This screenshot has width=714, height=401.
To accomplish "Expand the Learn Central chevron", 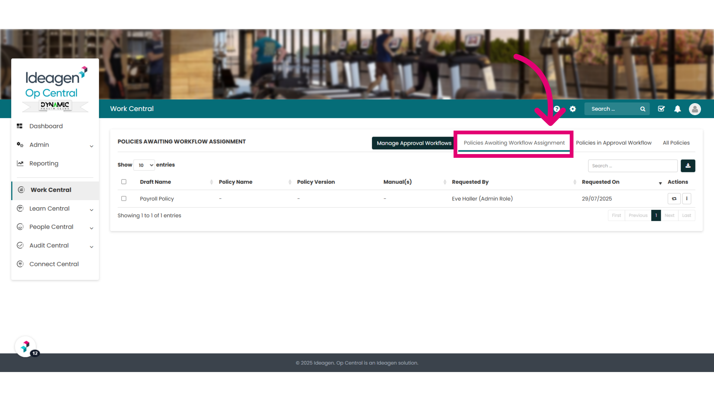I will click(x=91, y=210).
